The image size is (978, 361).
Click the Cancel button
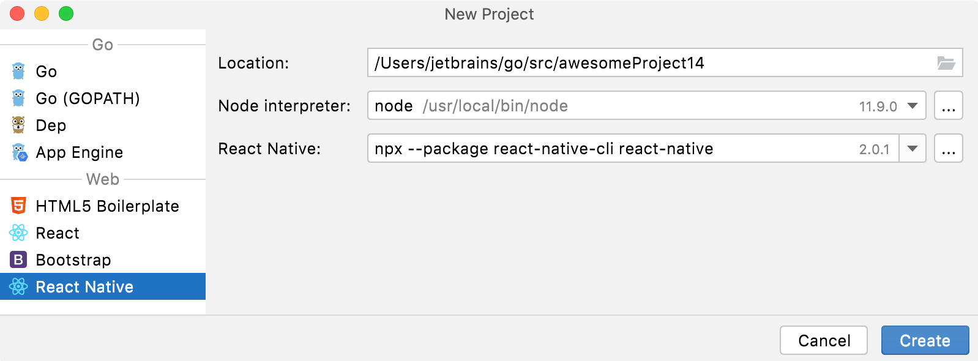tap(824, 340)
